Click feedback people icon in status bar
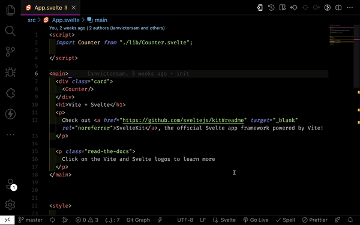 [337, 220]
